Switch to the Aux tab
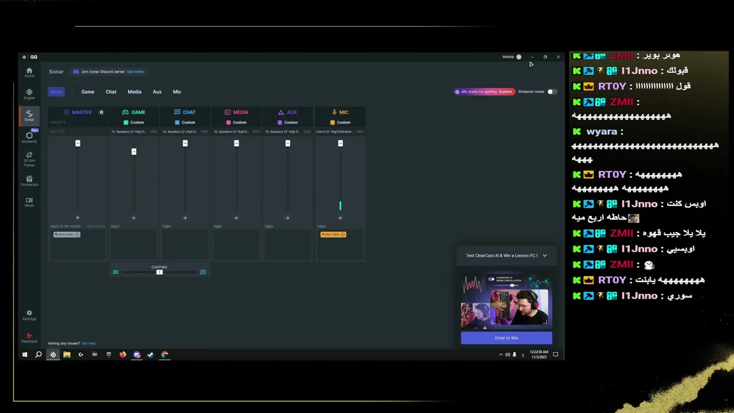The height and width of the screenshot is (413, 734). click(x=157, y=92)
